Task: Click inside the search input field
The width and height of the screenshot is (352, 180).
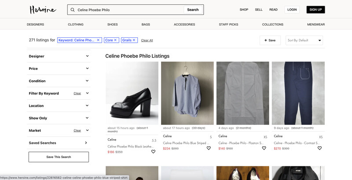Action: pos(128,10)
